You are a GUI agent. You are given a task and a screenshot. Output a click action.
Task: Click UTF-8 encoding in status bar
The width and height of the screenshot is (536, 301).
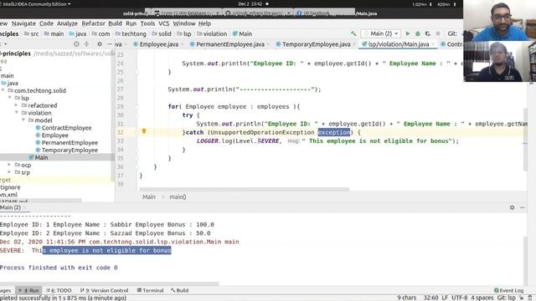coord(460,298)
